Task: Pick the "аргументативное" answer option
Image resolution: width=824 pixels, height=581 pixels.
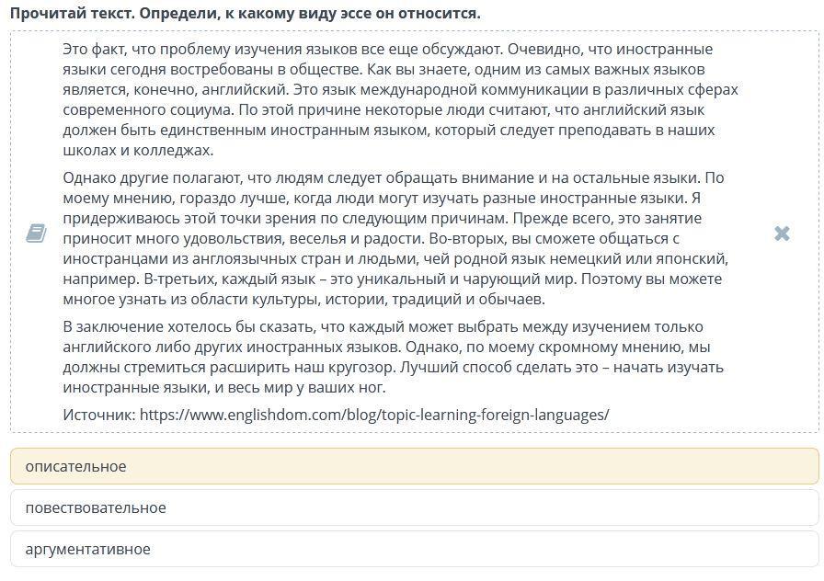Action: [414, 549]
